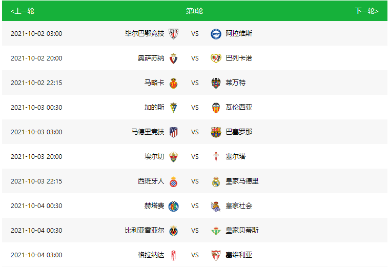Image resolution: width=389 pixels, height=267 pixels.
Task: Click the Atlético Madrid (马德里竞技) crest
Action: pos(173,132)
